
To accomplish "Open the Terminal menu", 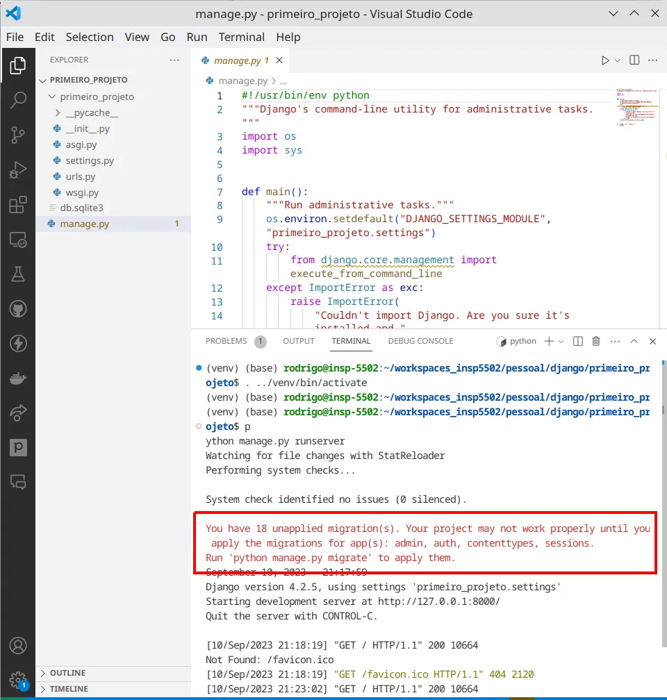I will tap(242, 37).
